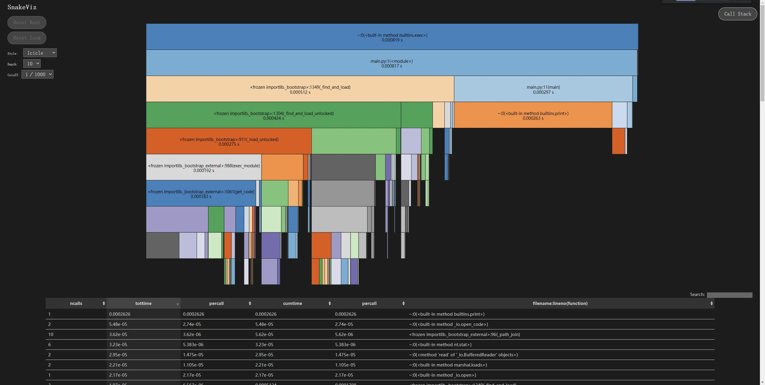Select the _find_and_load_unlocked green block
This screenshot has width=765, height=385.
(x=273, y=115)
